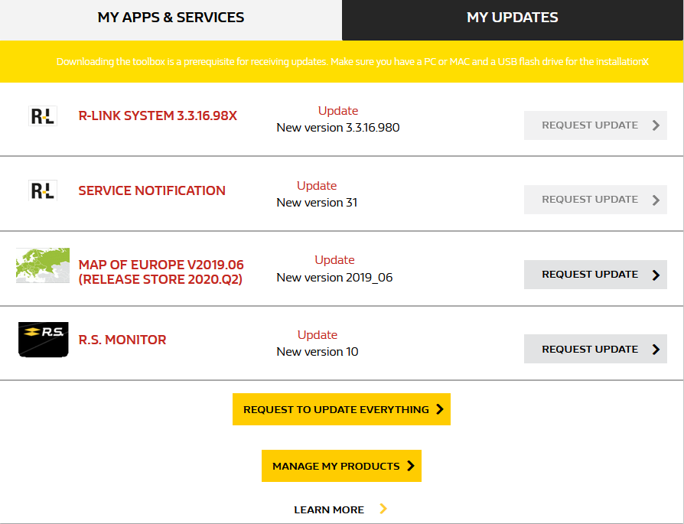684x524 pixels.
Task: Open Map of Europe V2019.06 title
Action: [x=161, y=272]
